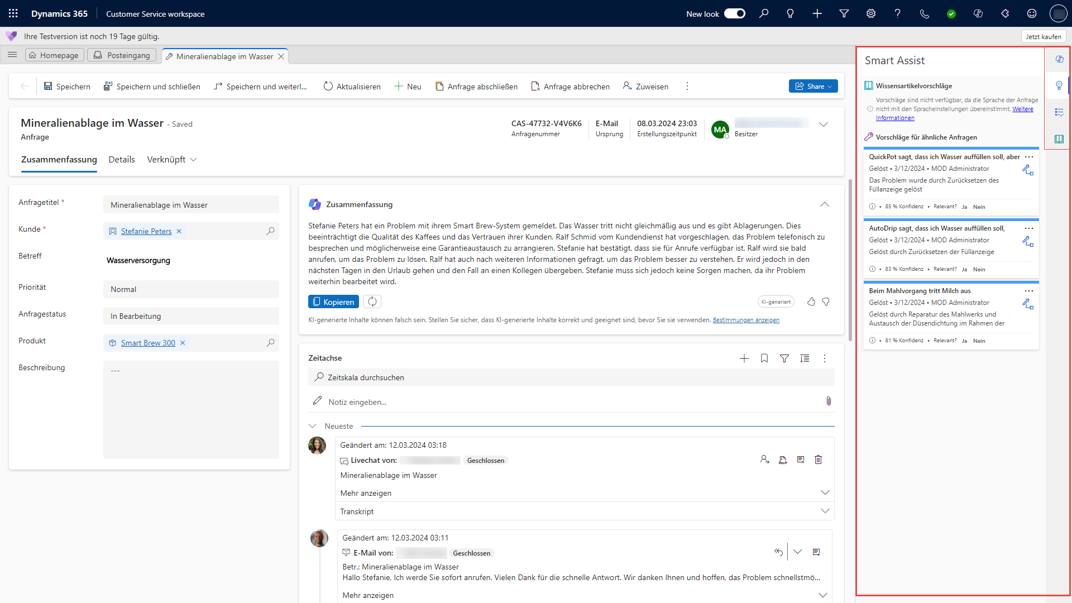Viewport: 1072px width, 603px height.
Task: Click the thumbs up icon on AI summary
Action: 811,301
